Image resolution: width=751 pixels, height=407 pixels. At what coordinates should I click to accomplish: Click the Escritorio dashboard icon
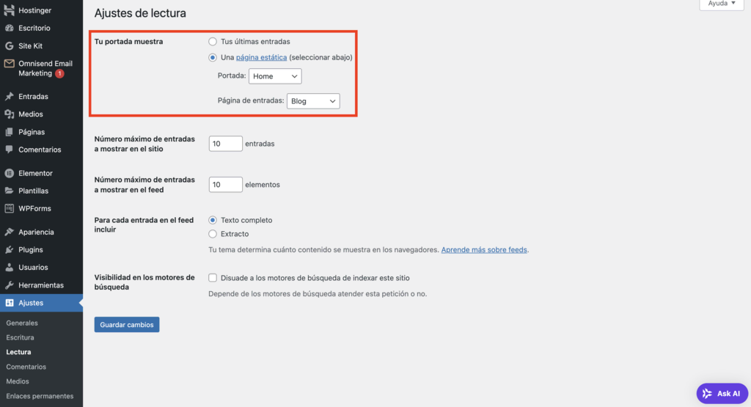click(9, 28)
